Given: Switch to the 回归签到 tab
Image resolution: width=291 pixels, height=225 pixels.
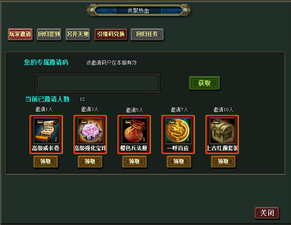Looking at the screenshot, I should click(x=49, y=34).
